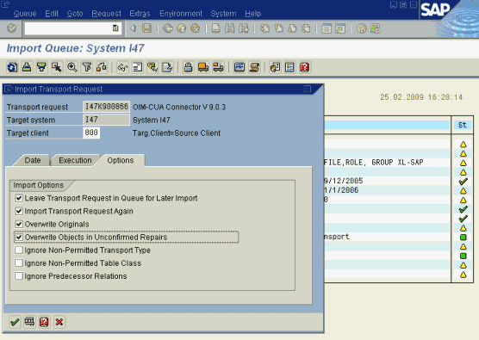Click the large truck Import All icon
Viewport: 479px width, 340px height.
click(x=203, y=67)
